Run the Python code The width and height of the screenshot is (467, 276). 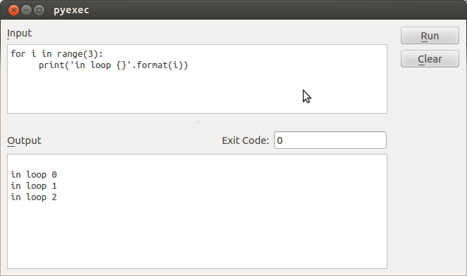point(430,36)
